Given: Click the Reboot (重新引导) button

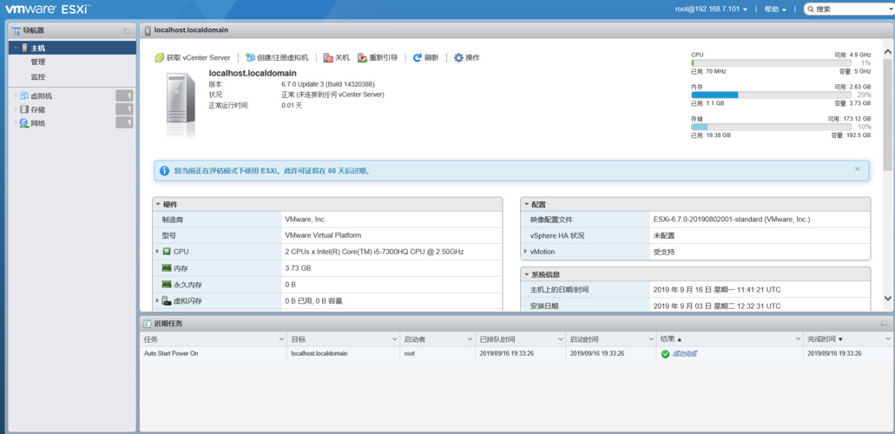Looking at the screenshot, I should click(378, 57).
